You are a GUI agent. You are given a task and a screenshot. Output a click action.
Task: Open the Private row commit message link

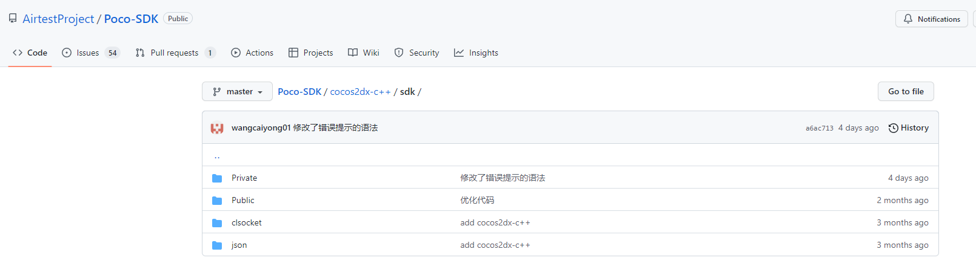pos(503,178)
